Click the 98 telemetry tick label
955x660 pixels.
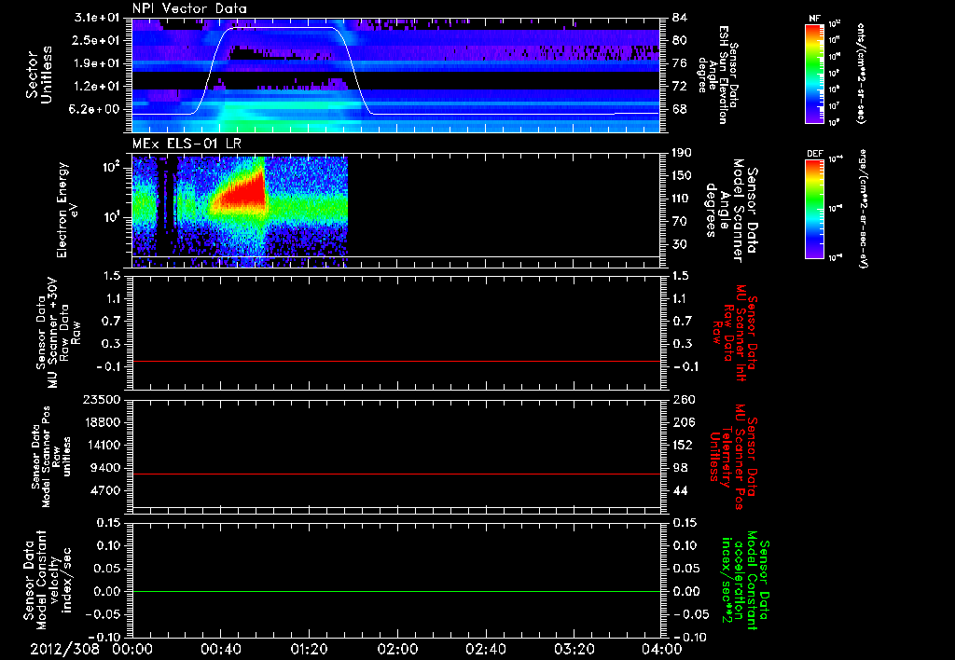680,468
